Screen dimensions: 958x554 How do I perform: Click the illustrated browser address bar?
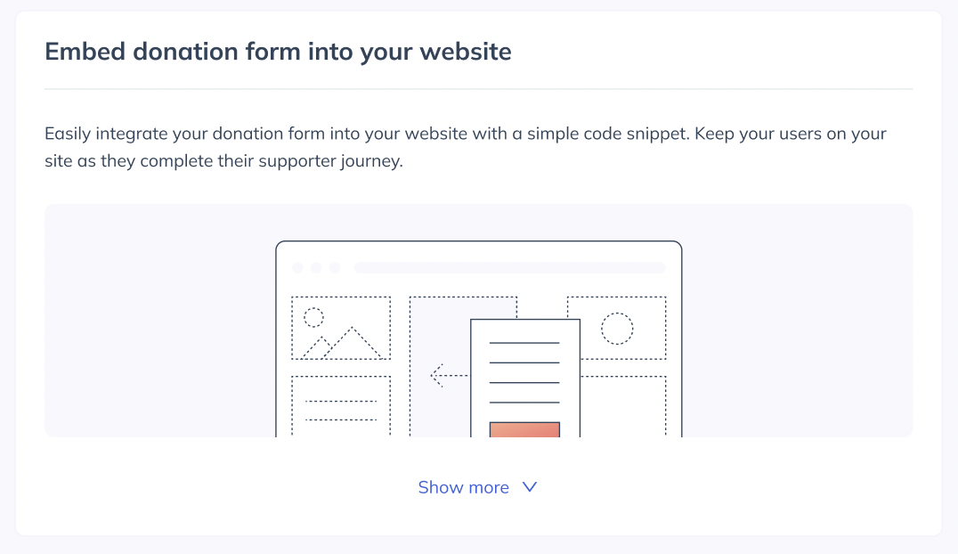(509, 268)
